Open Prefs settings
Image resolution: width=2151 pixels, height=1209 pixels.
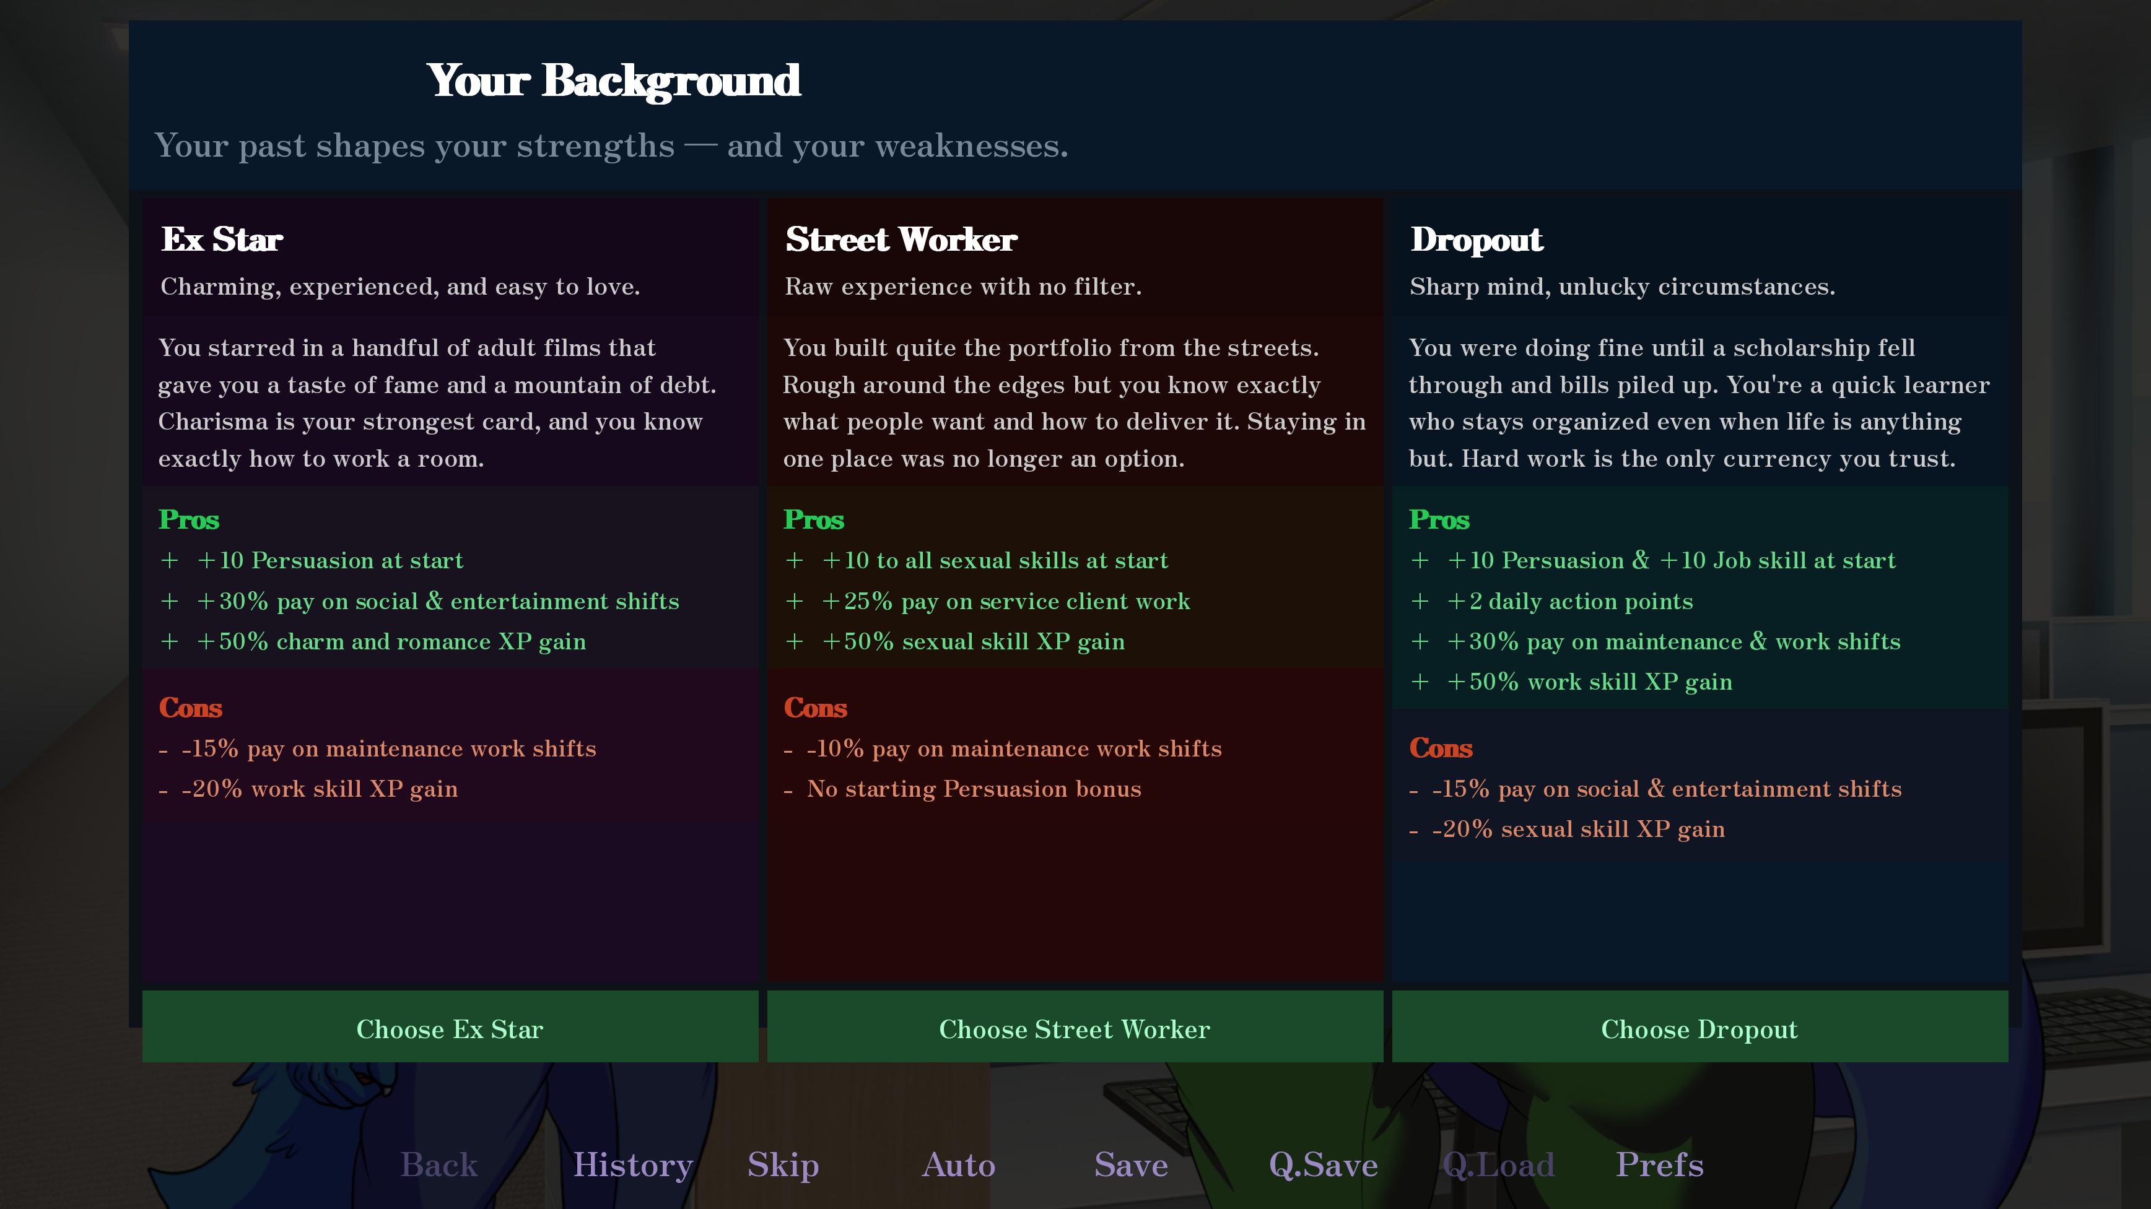[1660, 1164]
